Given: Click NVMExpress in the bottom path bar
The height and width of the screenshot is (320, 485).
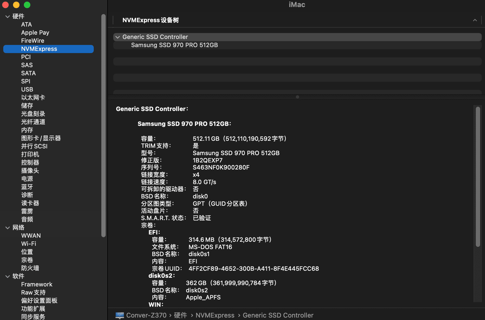Looking at the screenshot, I should 215,315.
